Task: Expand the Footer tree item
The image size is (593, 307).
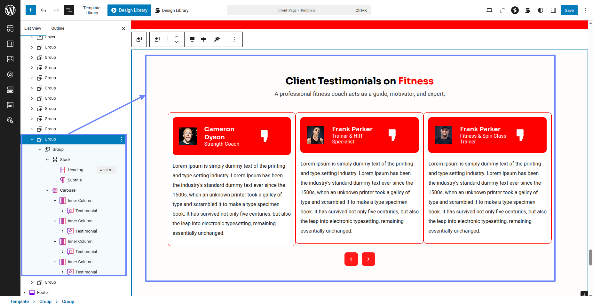Action: [x=24, y=293]
